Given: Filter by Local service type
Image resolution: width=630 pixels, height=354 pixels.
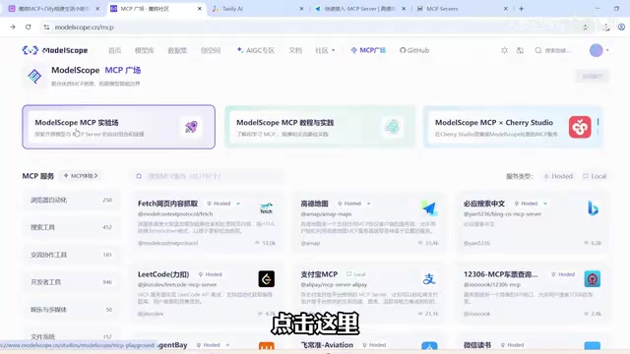Looking at the screenshot, I should (595, 176).
